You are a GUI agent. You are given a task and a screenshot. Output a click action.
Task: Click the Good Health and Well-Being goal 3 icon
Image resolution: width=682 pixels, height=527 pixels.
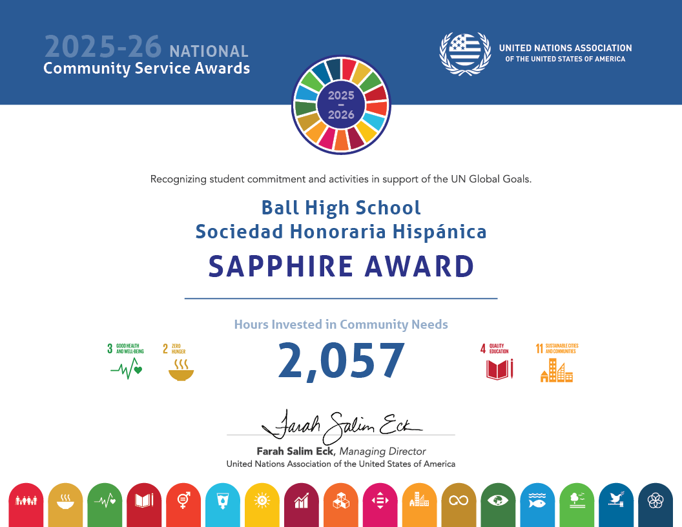click(x=126, y=361)
